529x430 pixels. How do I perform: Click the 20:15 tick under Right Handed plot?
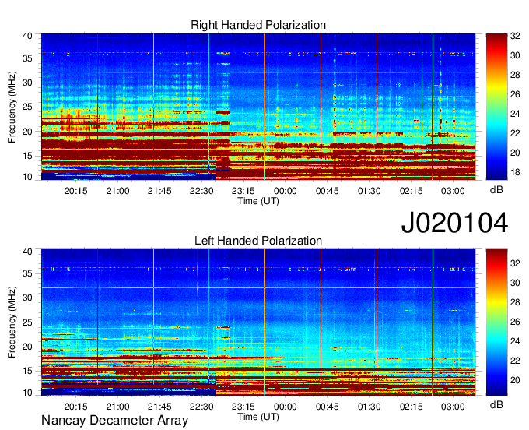(76, 191)
